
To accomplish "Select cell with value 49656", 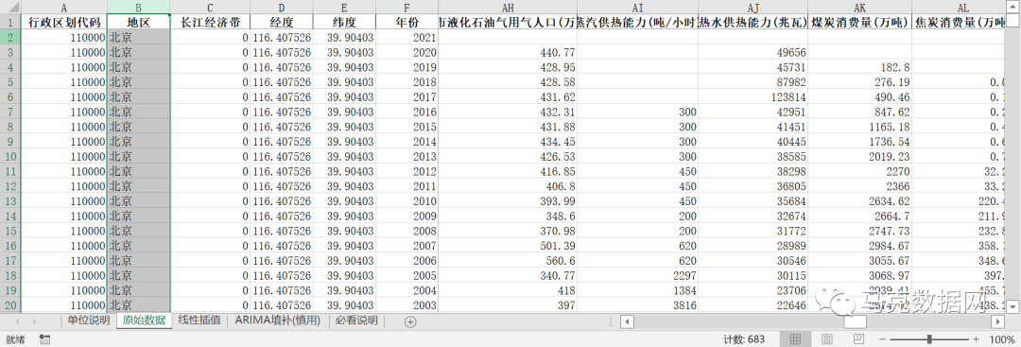I will click(x=753, y=52).
